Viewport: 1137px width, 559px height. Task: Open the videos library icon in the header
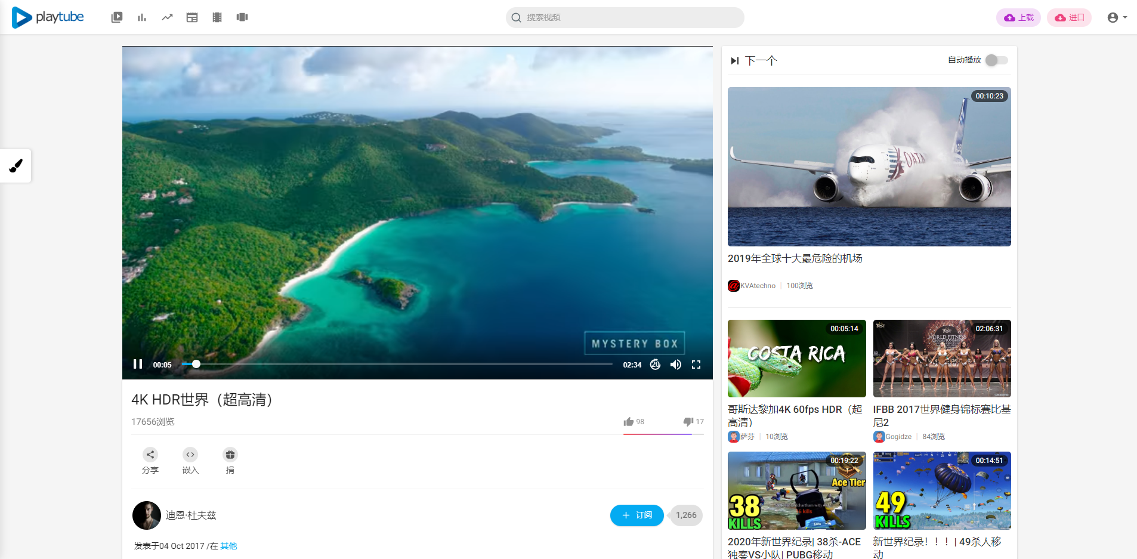[x=117, y=17]
